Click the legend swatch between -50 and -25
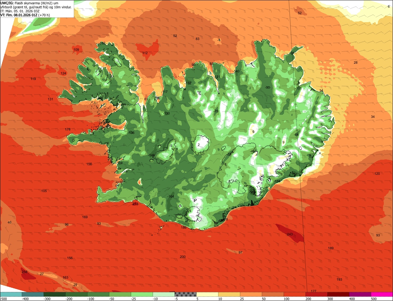 click(x=120, y=294)
